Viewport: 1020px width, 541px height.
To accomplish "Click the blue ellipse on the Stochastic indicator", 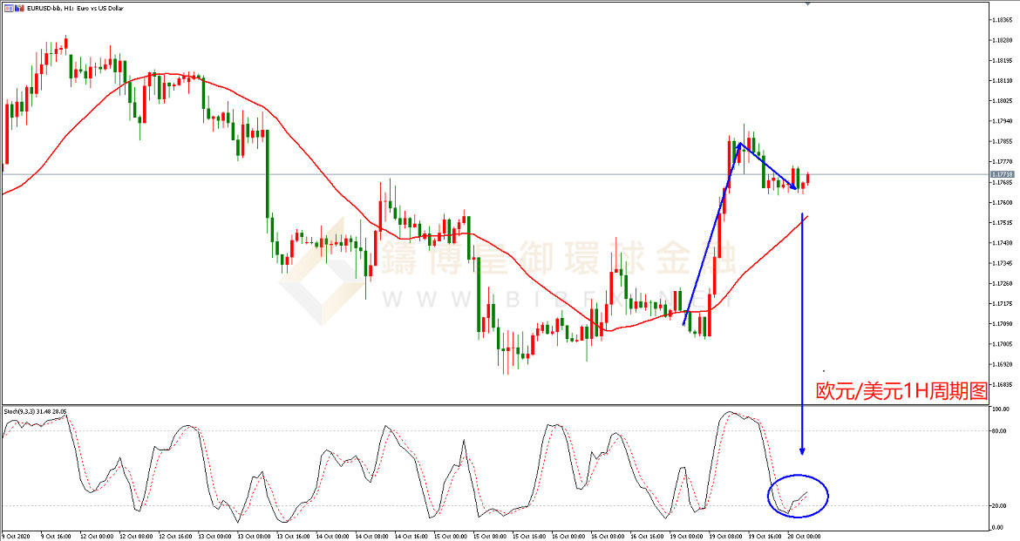I will pos(798,496).
